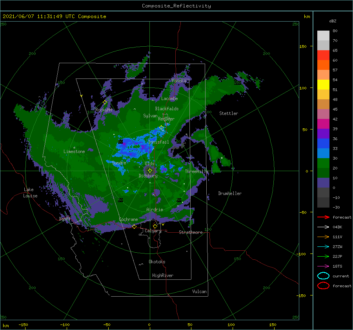Click the yellow radar marker at Didsbury
Viewport: 353px width, 330px height.
(150, 171)
